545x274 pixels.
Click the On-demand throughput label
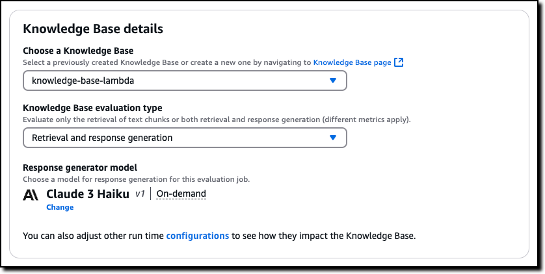click(181, 194)
